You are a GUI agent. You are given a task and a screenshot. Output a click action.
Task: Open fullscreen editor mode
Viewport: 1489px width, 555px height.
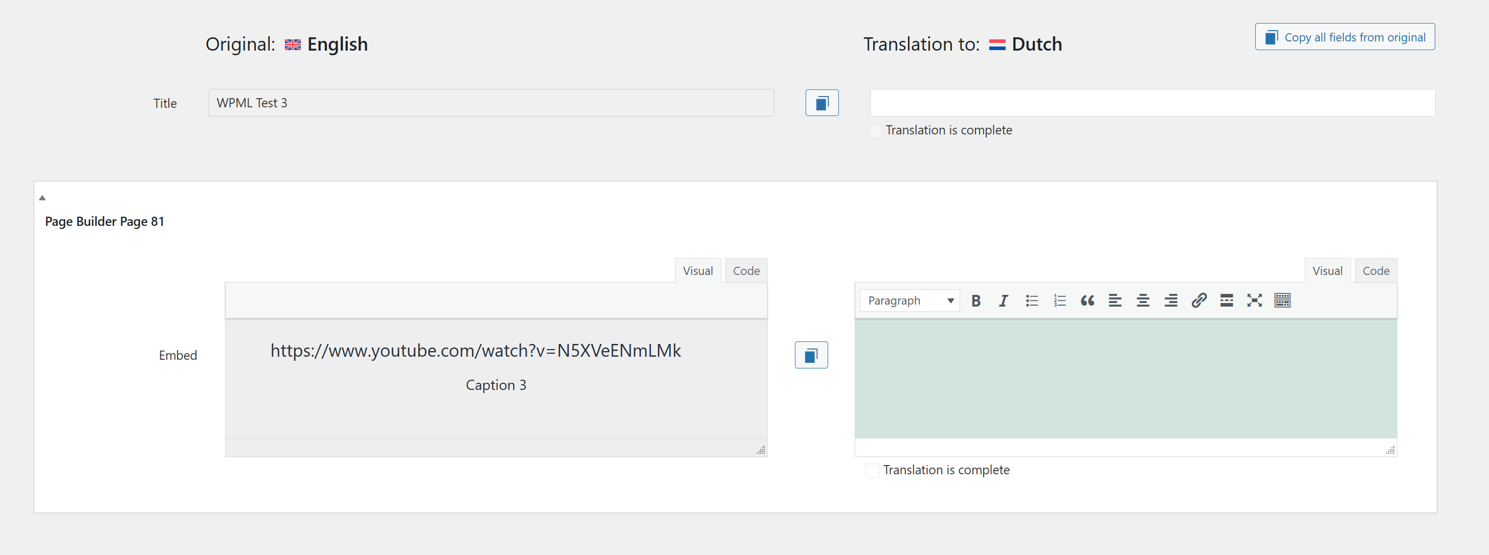click(x=1254, y=300)
